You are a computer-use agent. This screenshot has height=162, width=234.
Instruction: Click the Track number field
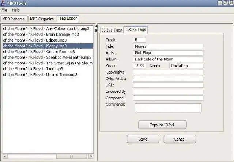tap(139, 40)
